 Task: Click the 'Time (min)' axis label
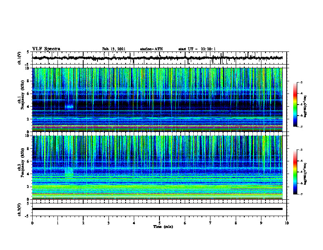[x=163, y=227]
